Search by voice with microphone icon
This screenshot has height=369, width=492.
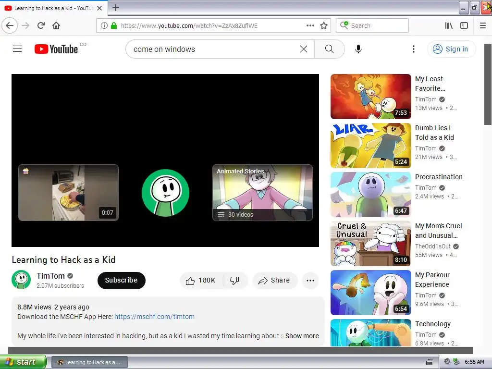(x=358, y=49)
